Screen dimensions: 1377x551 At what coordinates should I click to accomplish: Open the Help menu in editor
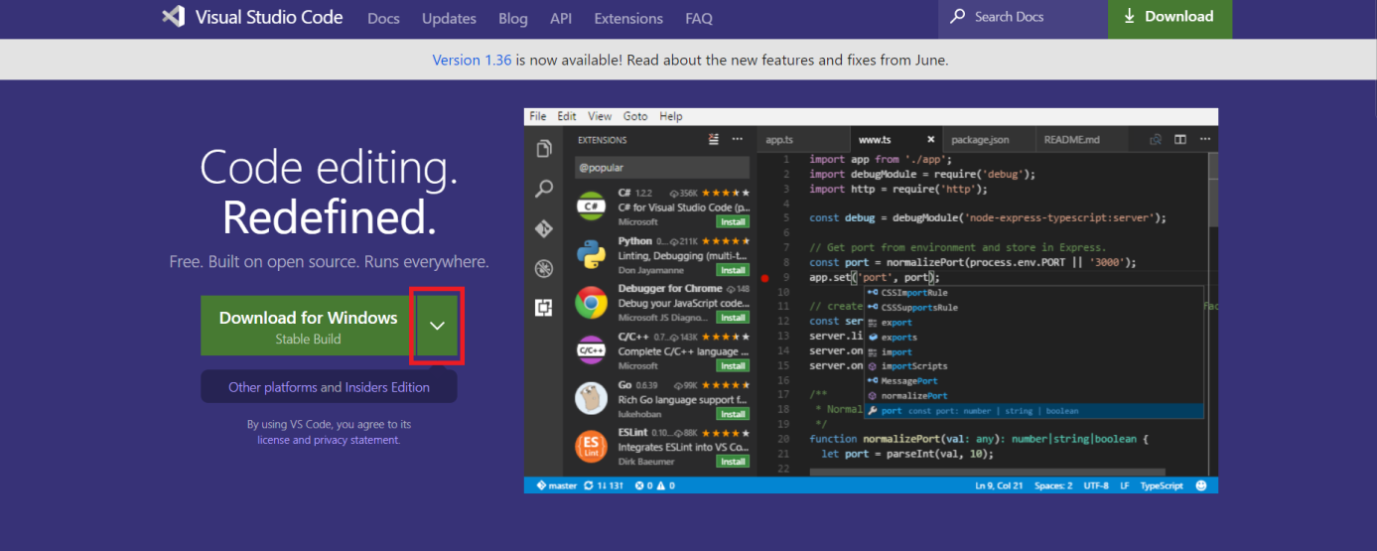(x=671, y=116)
